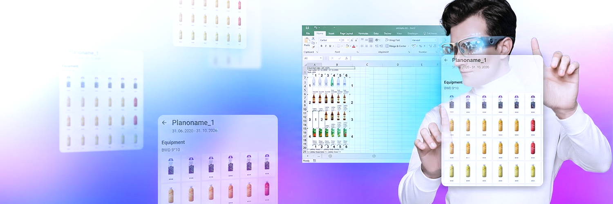Click the Paste clipboard icon

(x=306, y=42)
